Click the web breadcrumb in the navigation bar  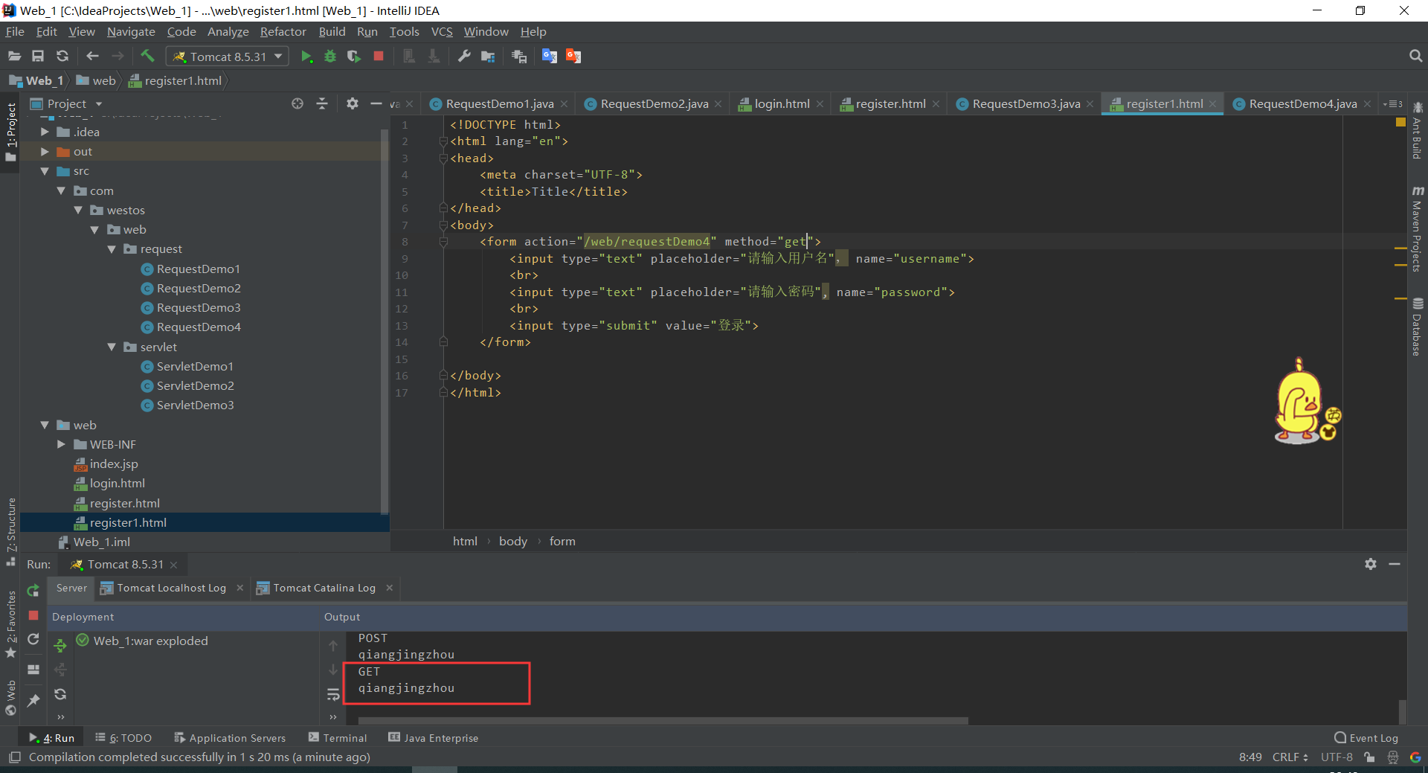pos(97,80)
